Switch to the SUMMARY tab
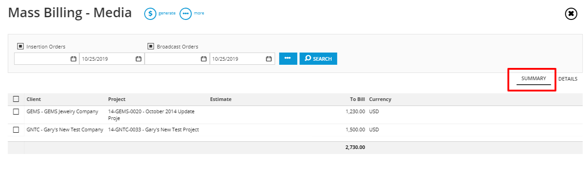Viewport: 584px width, 173px height. [534, 79]
